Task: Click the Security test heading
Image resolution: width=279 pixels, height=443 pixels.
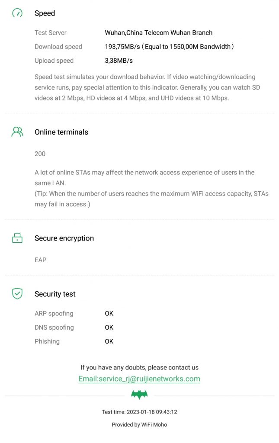Action: (x=55, y=294)
